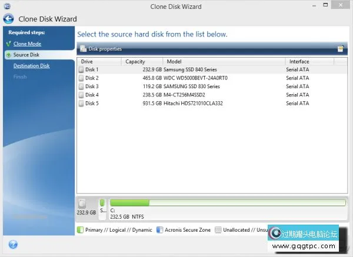The width and height of the screenshot is (353, 257).
Task: Click the back arrow next to Clone Disk Wizard
Action: click(9, 18)
